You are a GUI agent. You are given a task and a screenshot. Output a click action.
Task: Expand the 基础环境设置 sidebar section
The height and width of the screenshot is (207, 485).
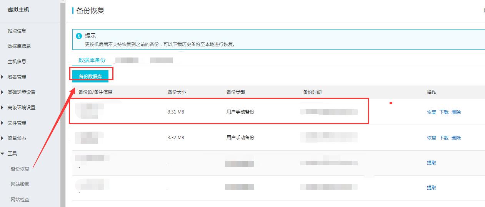(x=21, y=92)
